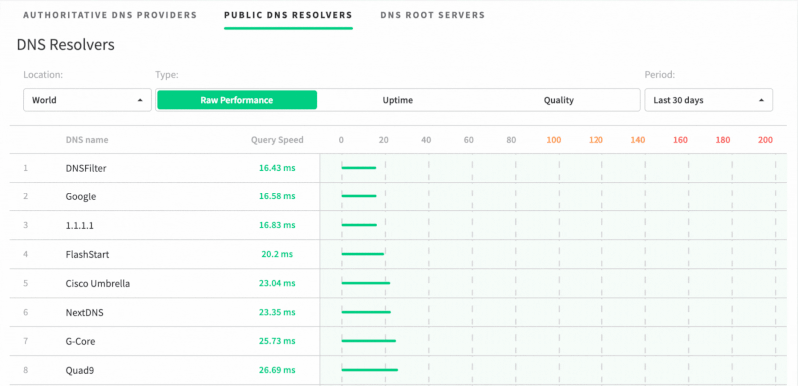Click the 16.83 ms query speed value
Screen dimensions: 798x386
(x=277, y=225)
